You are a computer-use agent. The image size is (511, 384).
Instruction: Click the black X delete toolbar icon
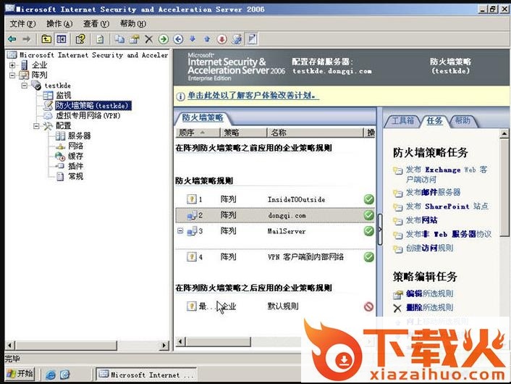(x=149, y=39)
